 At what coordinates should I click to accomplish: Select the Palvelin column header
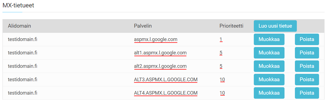pyautogui.click(x=143, y=26)
